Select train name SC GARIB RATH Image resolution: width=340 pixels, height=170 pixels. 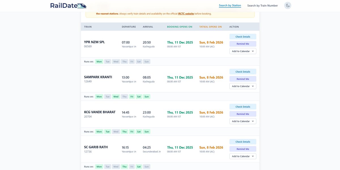(x=96, y=147)
